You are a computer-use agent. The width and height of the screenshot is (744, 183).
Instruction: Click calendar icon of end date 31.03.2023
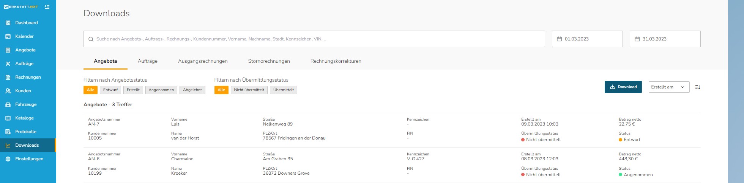(x=637, y=39)
